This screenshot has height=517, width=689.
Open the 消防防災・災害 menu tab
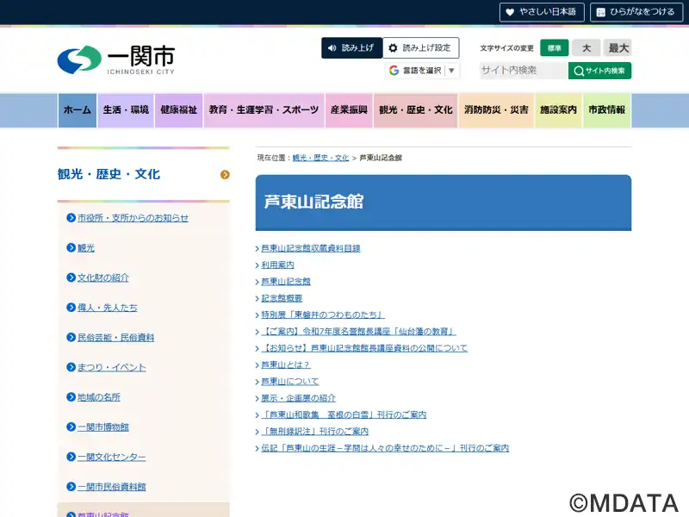496,110
